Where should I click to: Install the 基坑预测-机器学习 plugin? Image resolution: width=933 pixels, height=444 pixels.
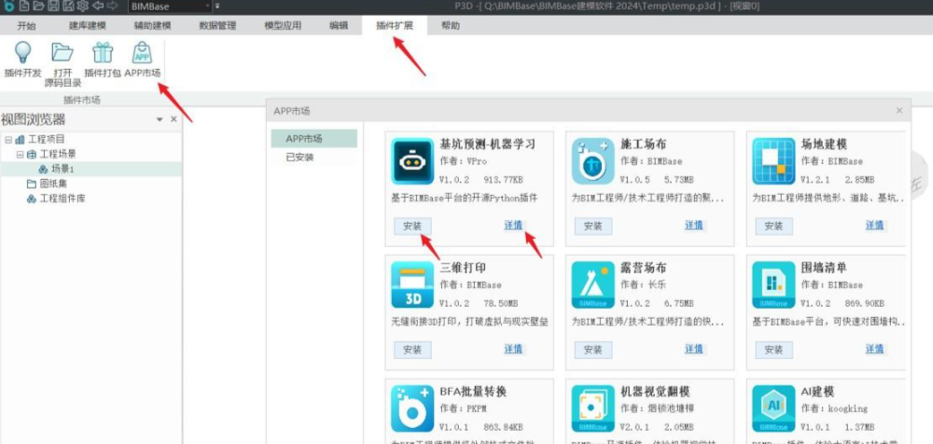[412, 226]
